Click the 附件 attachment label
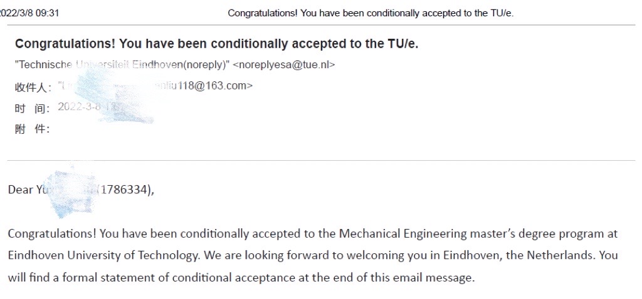 coord(32,129)
